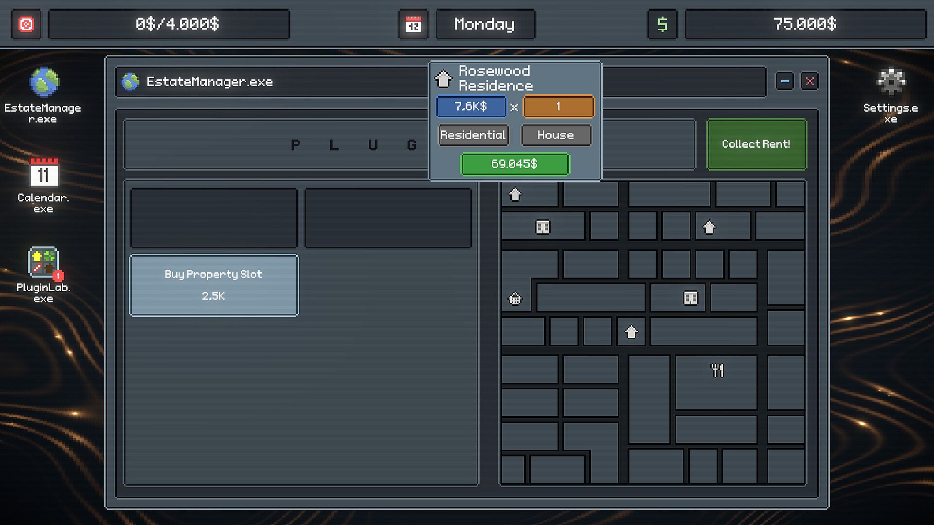Select the apartment building icon near map center-right

click(690, 298)
